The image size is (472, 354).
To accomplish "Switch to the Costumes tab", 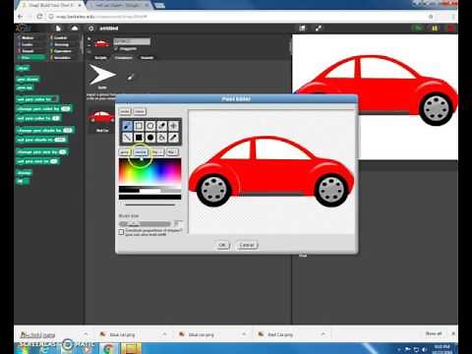I will coord(123,58).
